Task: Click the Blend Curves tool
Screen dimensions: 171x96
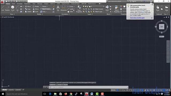Action: click(46, 9)
